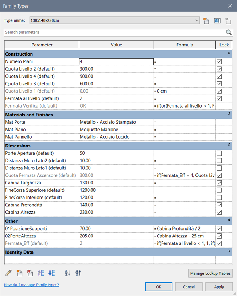This screenshot has width=237, height=296.
Task: Click Fermata_Eff formula cell
Action: coord(184,243)
